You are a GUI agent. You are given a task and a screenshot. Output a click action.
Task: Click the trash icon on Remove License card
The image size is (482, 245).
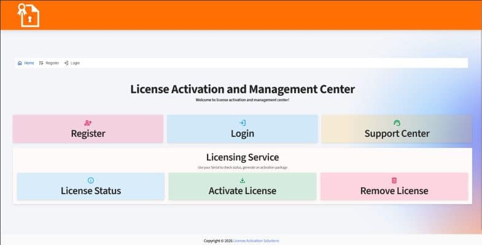[x=394, y=180]
